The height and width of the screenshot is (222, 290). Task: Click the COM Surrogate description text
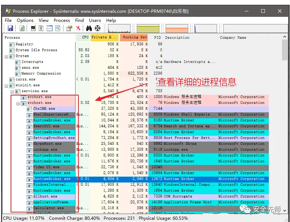178,196
